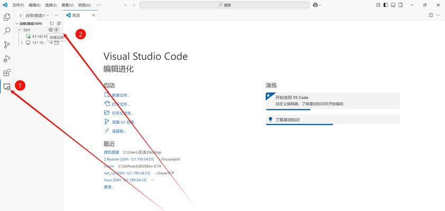Open SSH config settings gear
The width and height of the screenshot is (445, 211).
pos(51,30)
